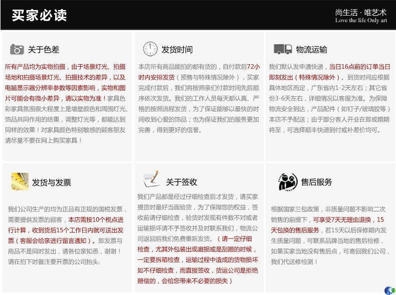Click the 发货时间 section heading
396x295 pixels.
177,50
